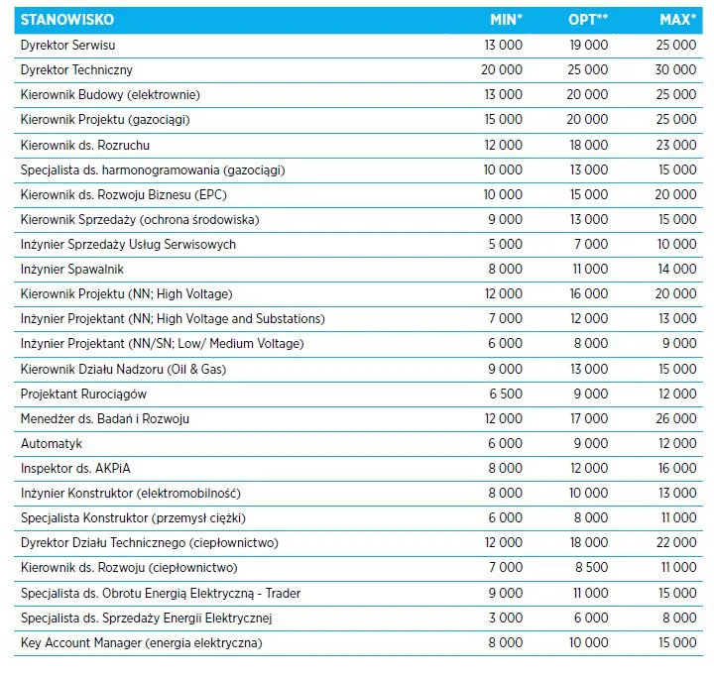Viewport: 714px width, 677px height.
Task: Click MAX value 26 000 for Menedżer ds. Badań
Action: tap(676, 418)
